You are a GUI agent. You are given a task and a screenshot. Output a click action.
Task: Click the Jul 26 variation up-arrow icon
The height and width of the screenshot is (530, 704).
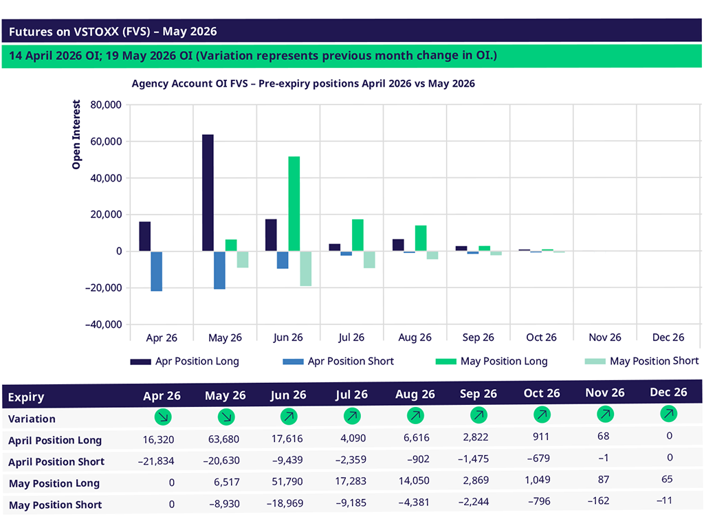(x=352, y=416)
